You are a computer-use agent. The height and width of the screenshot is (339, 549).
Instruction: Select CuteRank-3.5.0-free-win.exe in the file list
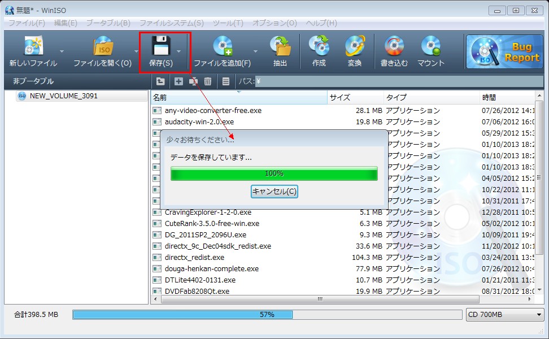(x=212, y=223)
